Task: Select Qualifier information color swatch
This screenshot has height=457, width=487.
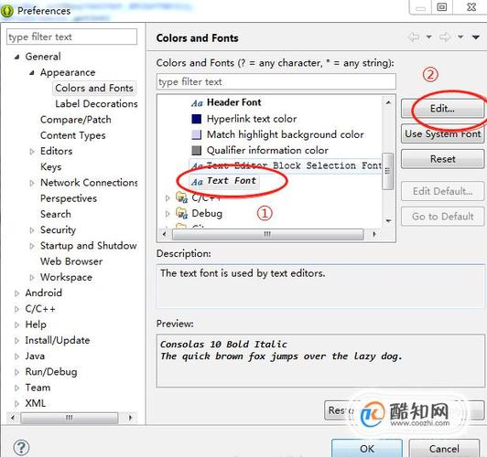Action: 197,151
